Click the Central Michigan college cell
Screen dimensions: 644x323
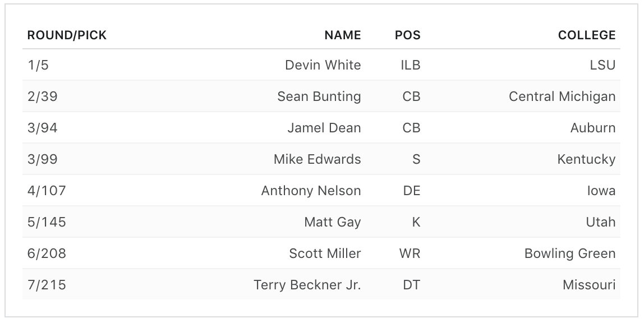562,96
